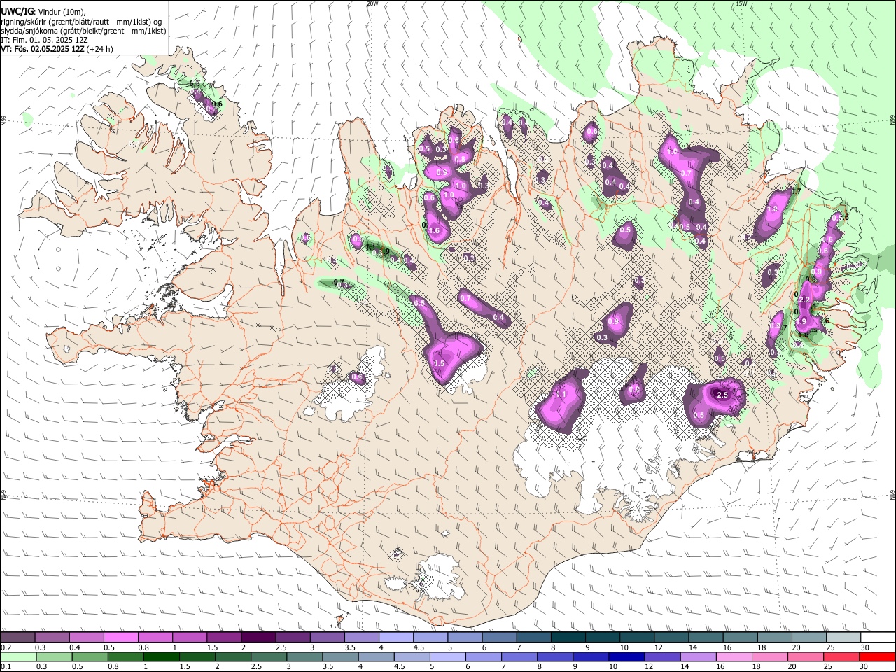The width and height of the screenshot is (896, 672).
Task: Click the '1.6' snowfall value on the map
Action: [433, 231]
